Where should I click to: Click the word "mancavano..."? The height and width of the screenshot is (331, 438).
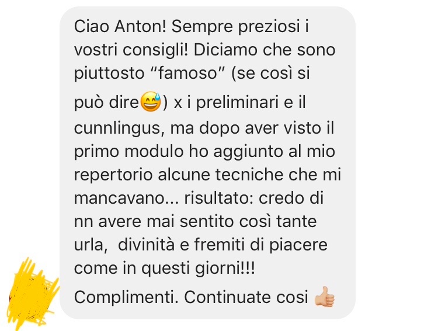click(x=126, y=198)
